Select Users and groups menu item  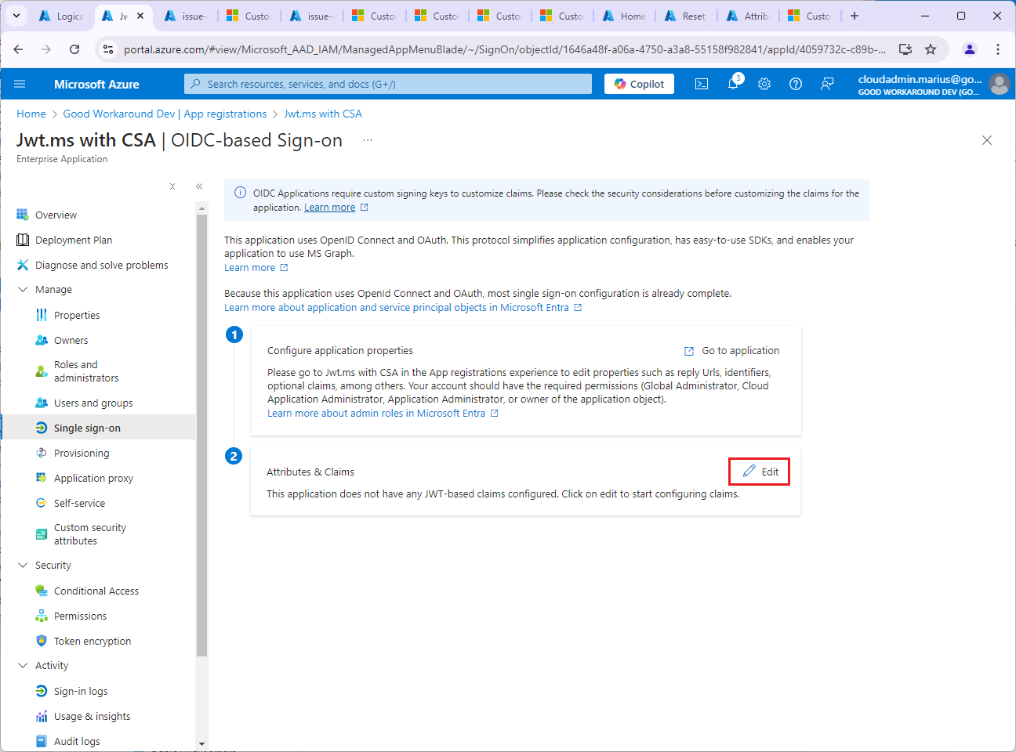93,403
